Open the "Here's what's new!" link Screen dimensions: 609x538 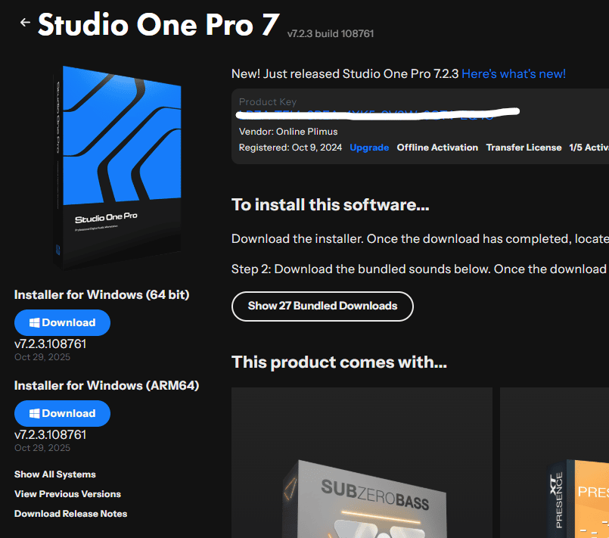pyautogui.click(x=514, y=73)
